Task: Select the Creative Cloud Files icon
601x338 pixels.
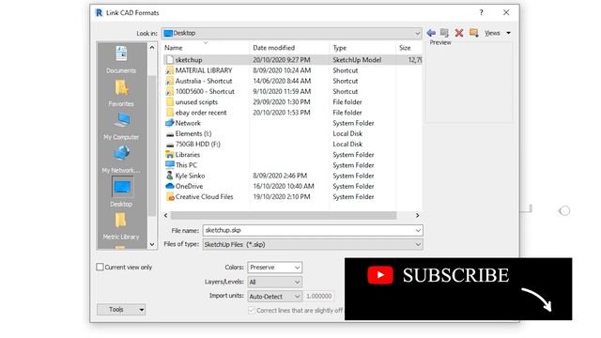Action: (x=170, y=197)
